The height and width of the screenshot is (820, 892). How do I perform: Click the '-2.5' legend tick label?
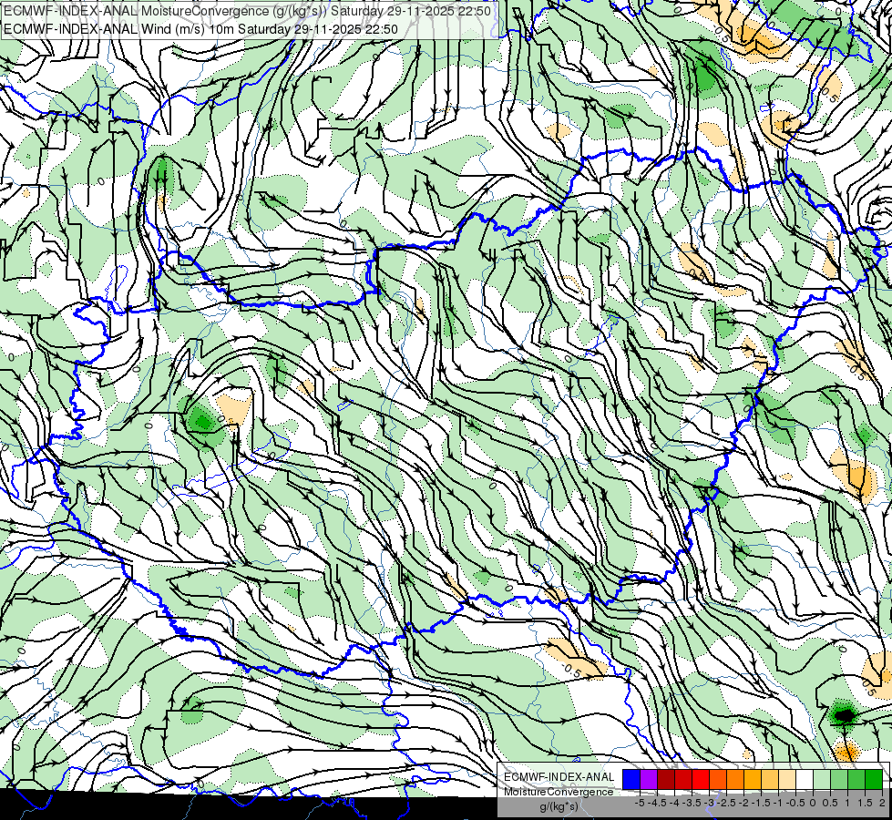point(726,803)
